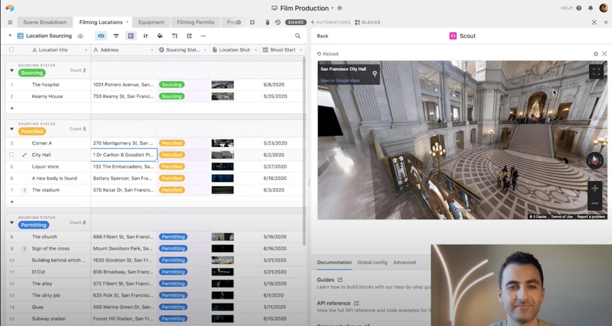Screen dimensions: 612x326
Task: Open the view's more options ellipsis
Action: click(x=203, y=36)
